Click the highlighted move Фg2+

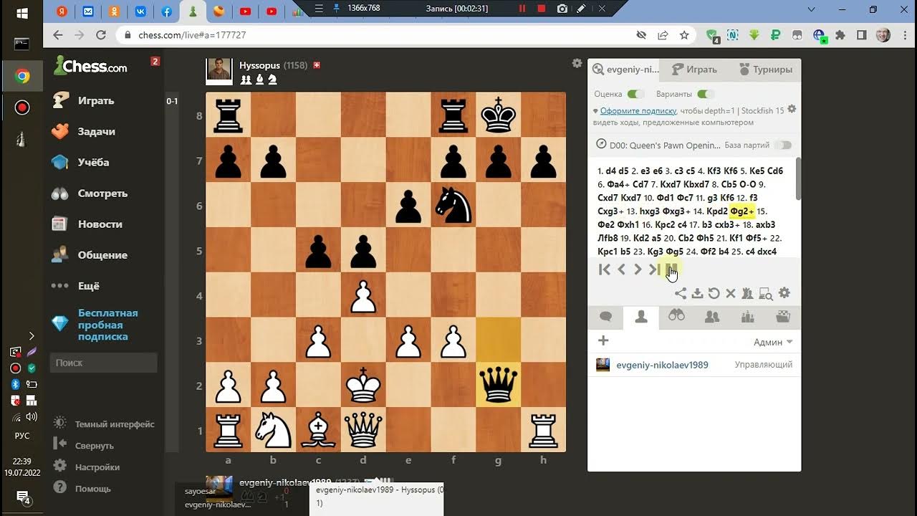pos(742,211)
